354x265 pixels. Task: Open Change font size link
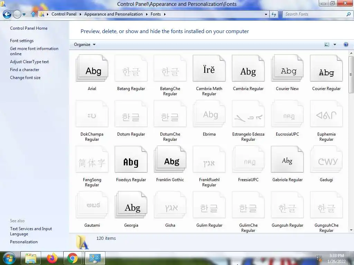[x=25, y=78]
